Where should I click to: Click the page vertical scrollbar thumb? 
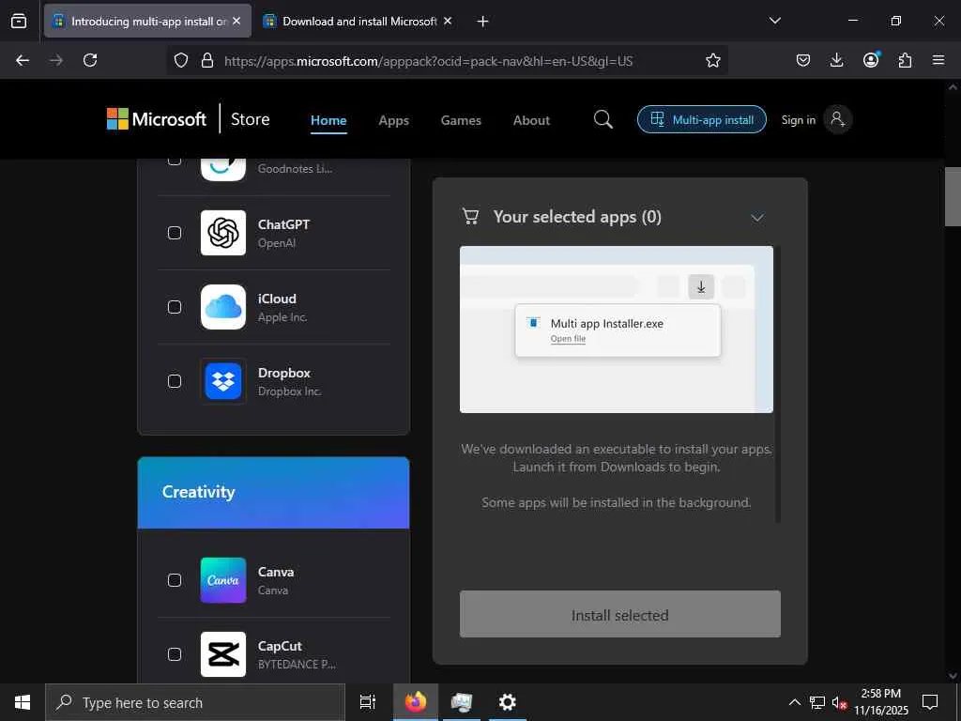(953, 196)
